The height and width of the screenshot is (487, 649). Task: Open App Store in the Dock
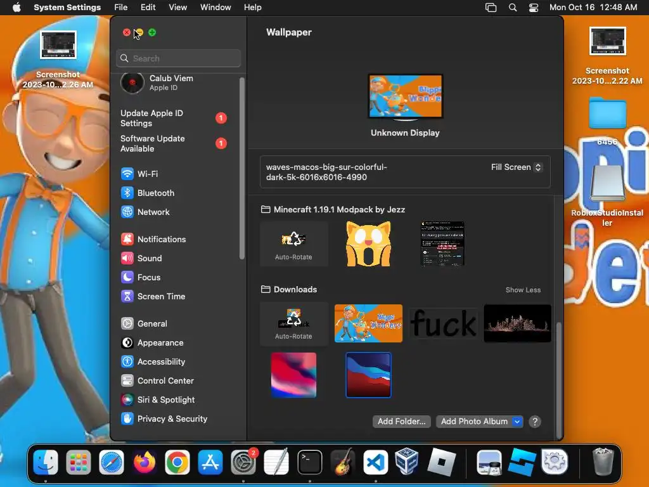pos(210,462)
